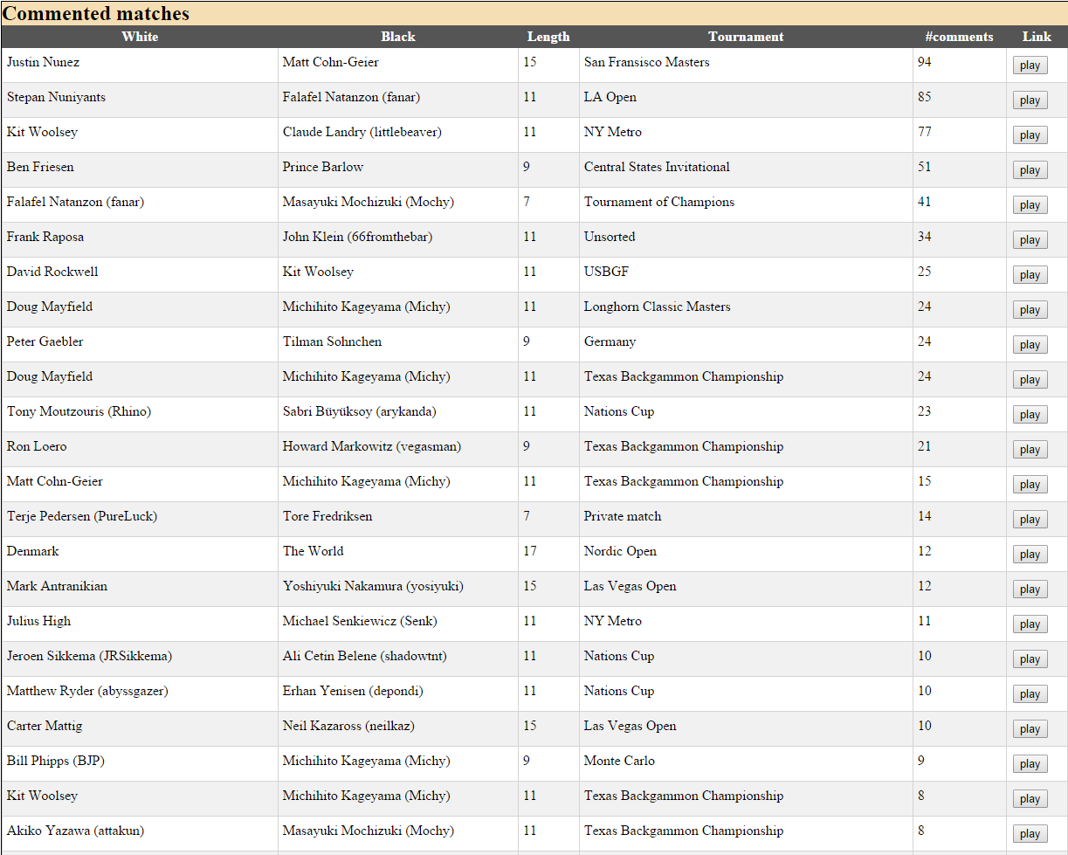Image resolution: width=1068 pixels, height=855 pixels.
Task: Select the Length column header
Action: (548, 37)
